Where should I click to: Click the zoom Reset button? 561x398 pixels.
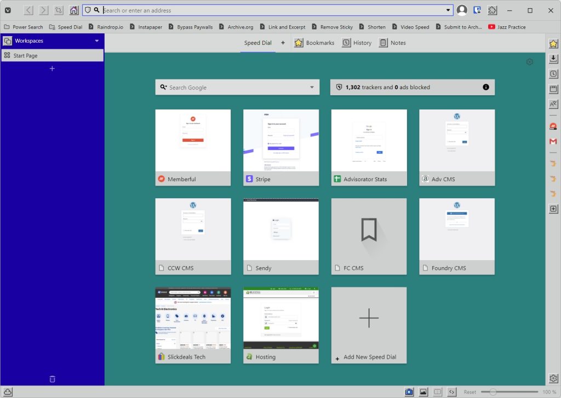coord(470,392)
